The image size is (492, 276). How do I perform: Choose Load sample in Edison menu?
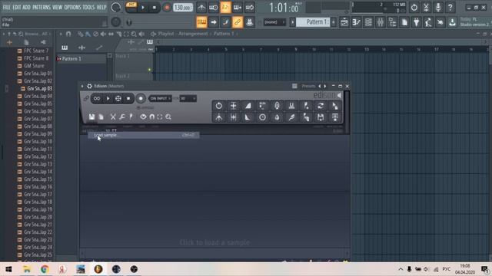coord(144,135)
